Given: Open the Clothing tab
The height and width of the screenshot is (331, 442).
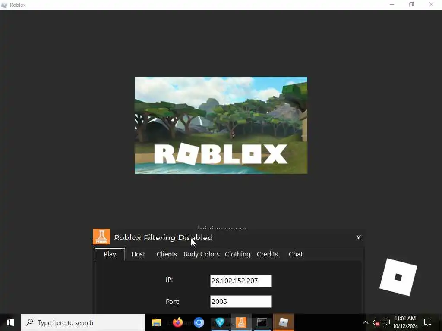Looking at the screenshot, I should pos(237,254).
